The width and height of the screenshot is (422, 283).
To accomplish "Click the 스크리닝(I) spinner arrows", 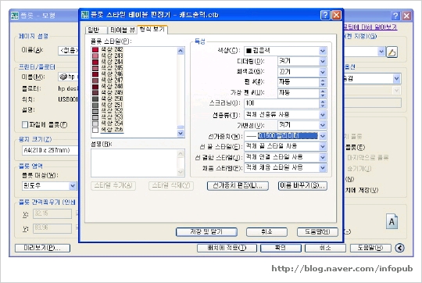I will [x=323, y=104].
